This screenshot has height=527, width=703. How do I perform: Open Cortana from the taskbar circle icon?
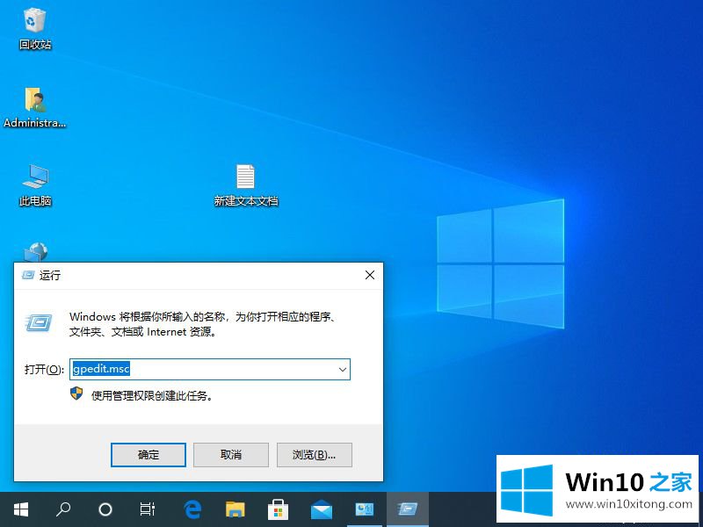[x=105, y=509]
